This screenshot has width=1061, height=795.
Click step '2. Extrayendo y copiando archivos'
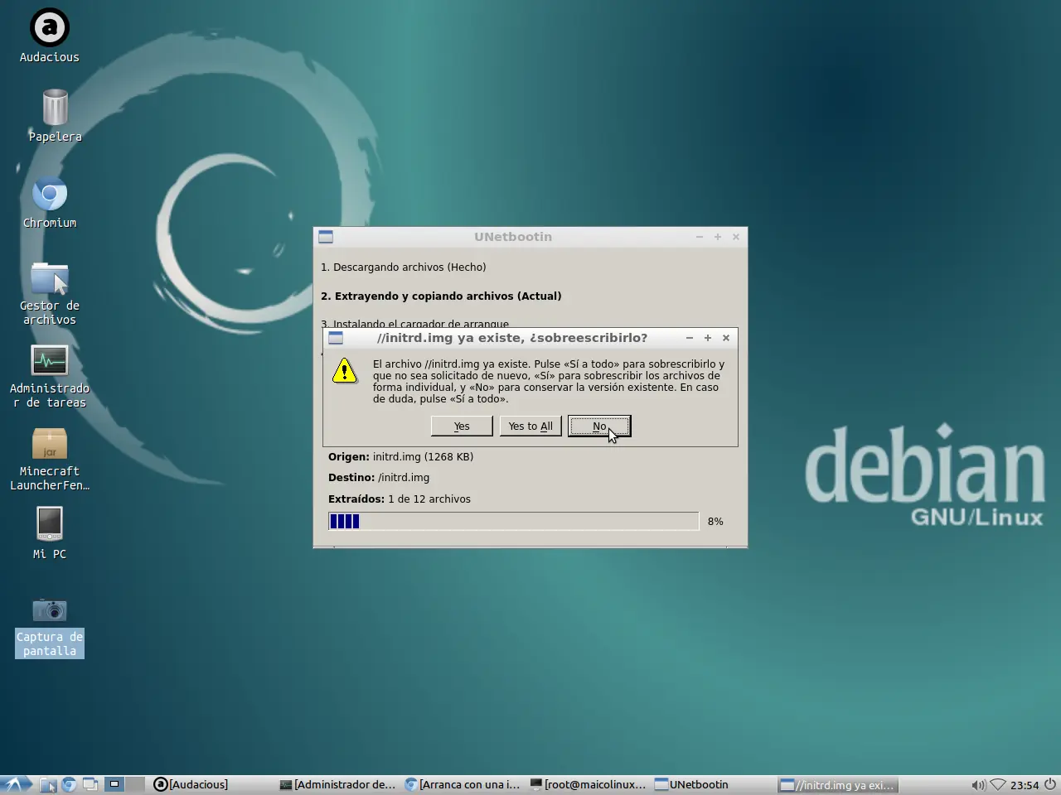point(441,296)
